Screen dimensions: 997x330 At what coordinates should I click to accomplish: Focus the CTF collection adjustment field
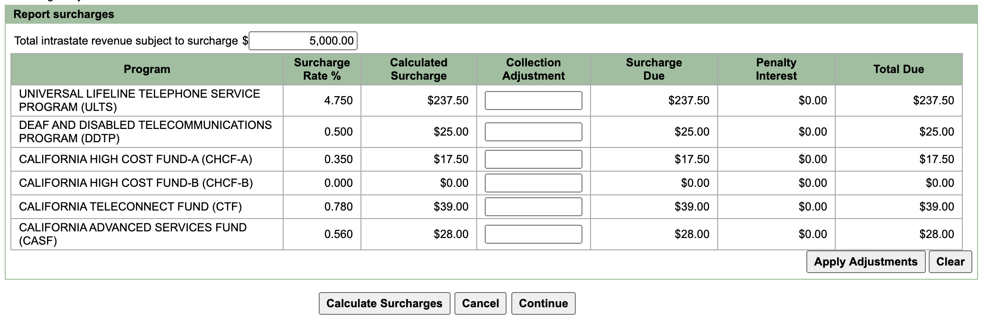pos(534,207)
